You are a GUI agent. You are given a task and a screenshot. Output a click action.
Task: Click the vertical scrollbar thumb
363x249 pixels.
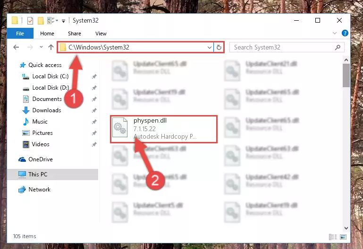[346, 75]
